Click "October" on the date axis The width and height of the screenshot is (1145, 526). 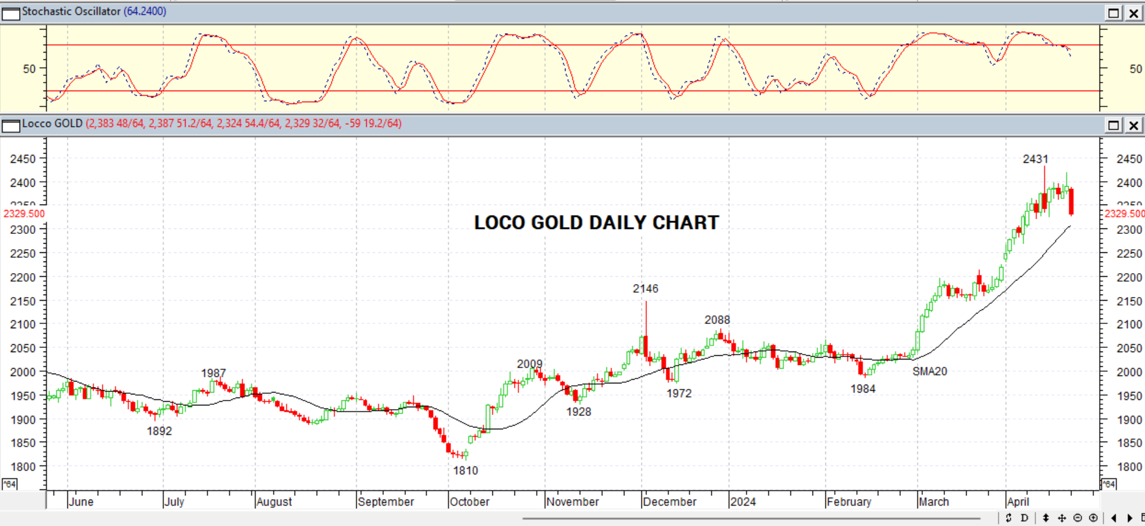[470, 502]
